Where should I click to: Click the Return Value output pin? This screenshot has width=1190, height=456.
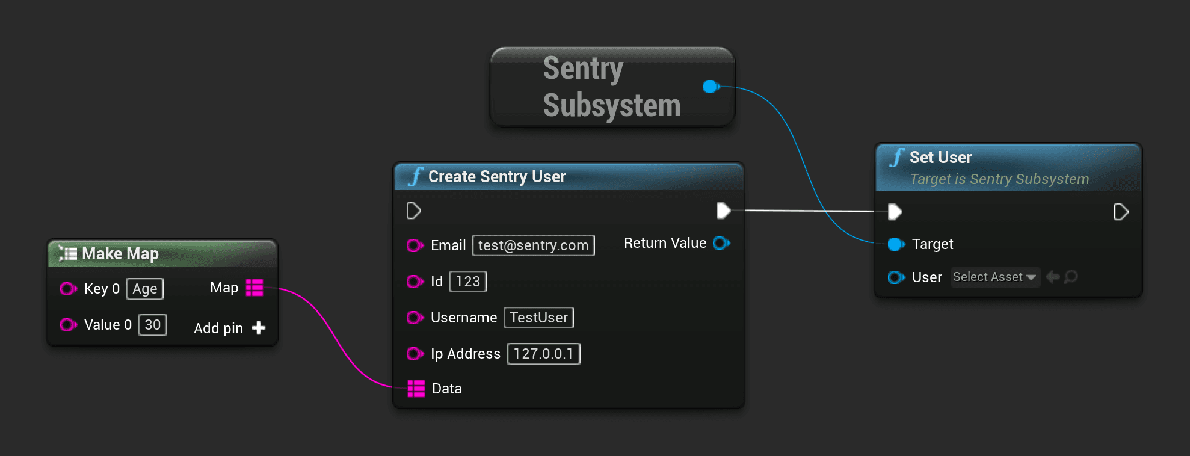pos(721,243)
